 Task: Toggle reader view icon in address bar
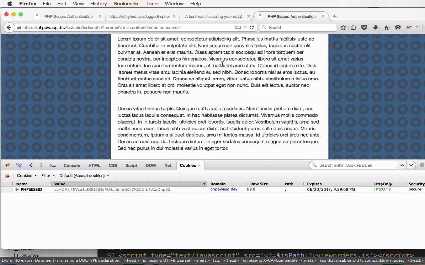[238, 28]
